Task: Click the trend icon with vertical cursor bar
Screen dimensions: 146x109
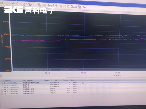Action: tap(53, 5)
